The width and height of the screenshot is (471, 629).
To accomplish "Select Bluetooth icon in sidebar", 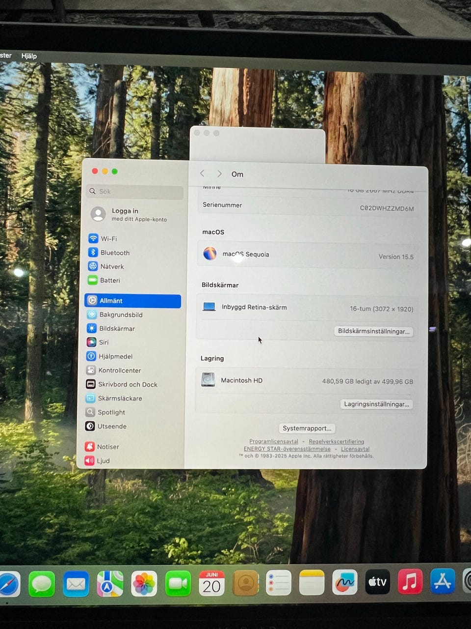I will [x=93, y=252].
